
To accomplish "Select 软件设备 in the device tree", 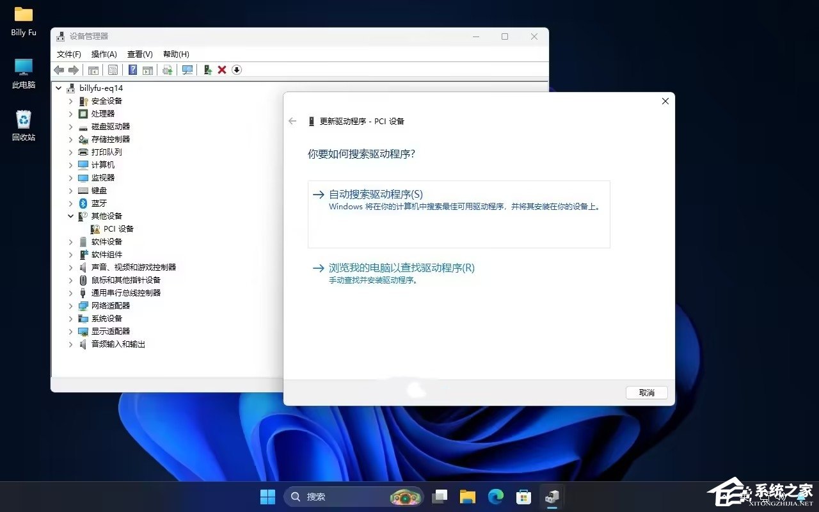I will (x=106, y=241).
